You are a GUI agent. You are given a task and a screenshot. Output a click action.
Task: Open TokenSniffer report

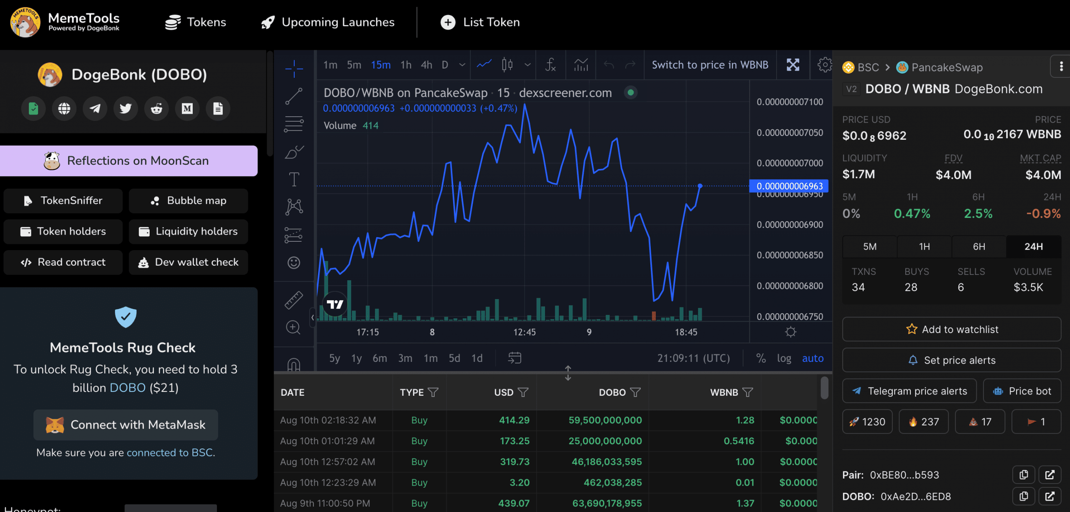[x=63, y=201]
